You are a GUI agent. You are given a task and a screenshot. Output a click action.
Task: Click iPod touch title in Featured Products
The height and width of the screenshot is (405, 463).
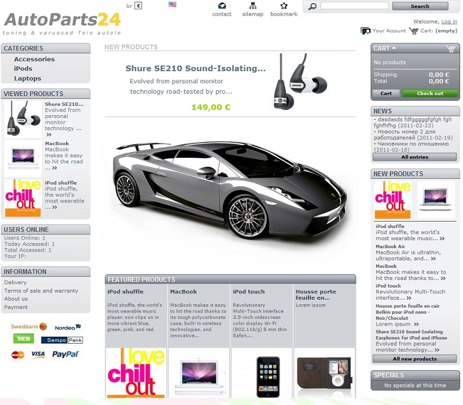pyautogui.click(x=249, y=292)
